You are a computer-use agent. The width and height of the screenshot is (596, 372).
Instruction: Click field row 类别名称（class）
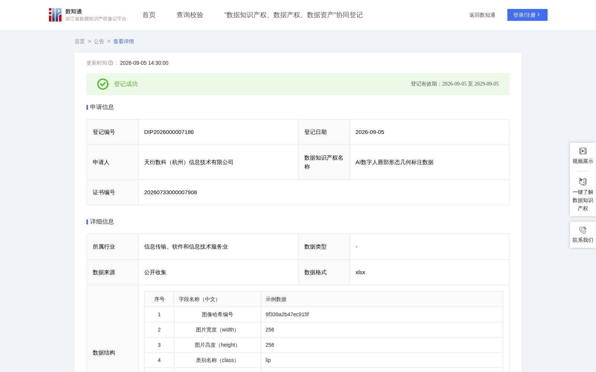[218, 360]
